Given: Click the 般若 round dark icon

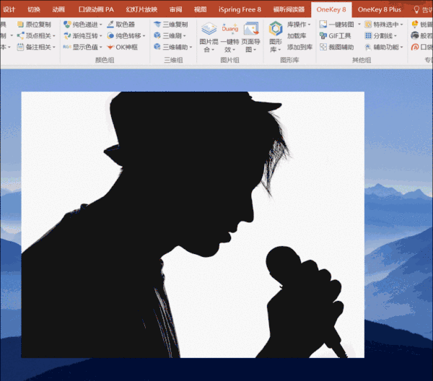Looking at the screenshot, I should point(414,35).
